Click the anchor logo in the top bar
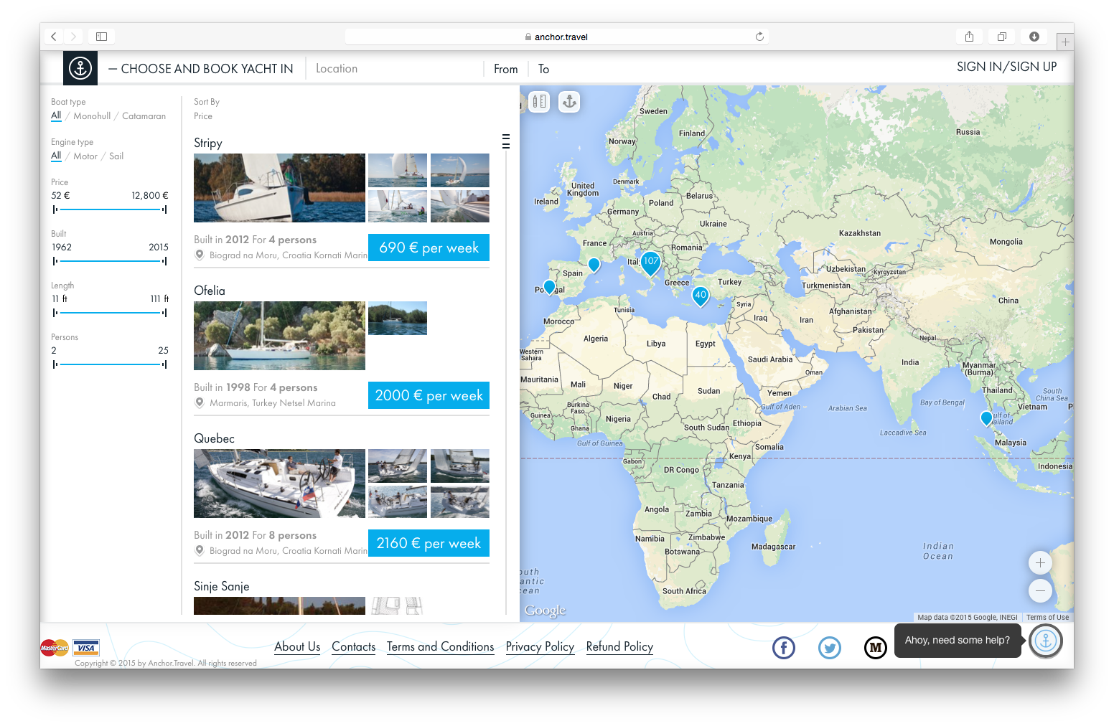Image resolution: width=1114 pixels, height=726 pixels. point(80,67)
